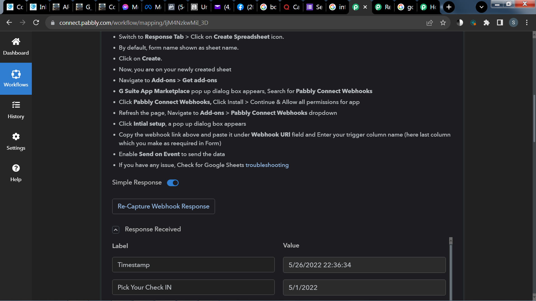Screen dimensions: 536x301
Task: Click the 'Label' column header
Action: (x=120, y=246)
